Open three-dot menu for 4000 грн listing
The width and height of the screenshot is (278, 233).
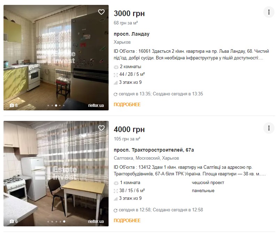(269, 128)
